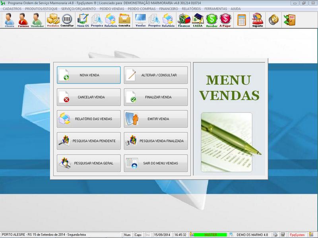Click the Num indicator in status bar
The height and width of the screenshot is (238, 318).
127,235
